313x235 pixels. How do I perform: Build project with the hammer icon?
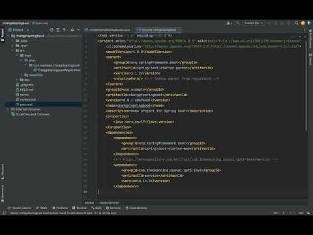pyautogui.click(x=238, y=23)
